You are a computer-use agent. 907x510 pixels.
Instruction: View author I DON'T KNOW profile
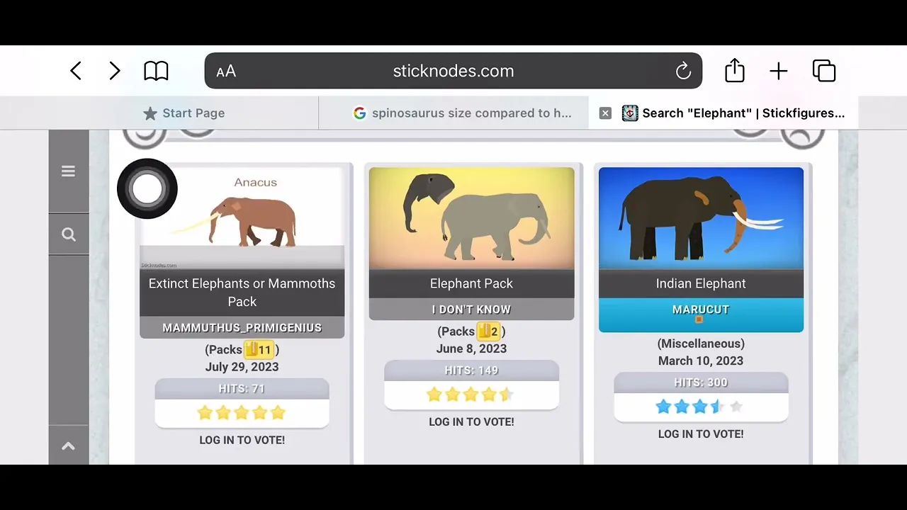pos(472,310)
